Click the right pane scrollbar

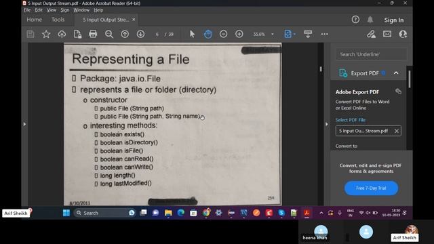[x=410, y=79]
